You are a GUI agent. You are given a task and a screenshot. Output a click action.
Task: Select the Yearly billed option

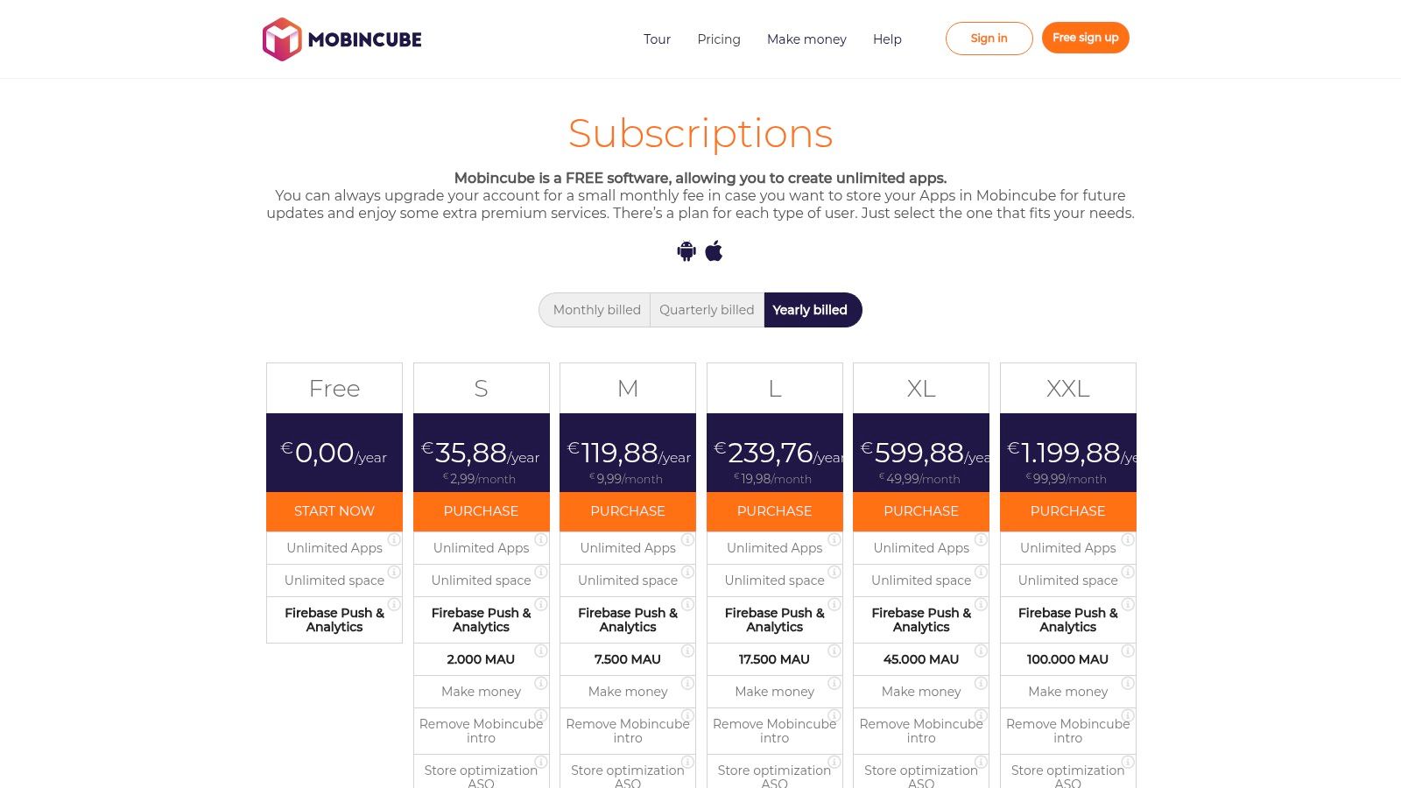(x=810, y=310)
